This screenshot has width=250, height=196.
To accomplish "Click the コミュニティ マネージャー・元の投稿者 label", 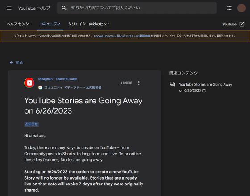I will 73,87.
